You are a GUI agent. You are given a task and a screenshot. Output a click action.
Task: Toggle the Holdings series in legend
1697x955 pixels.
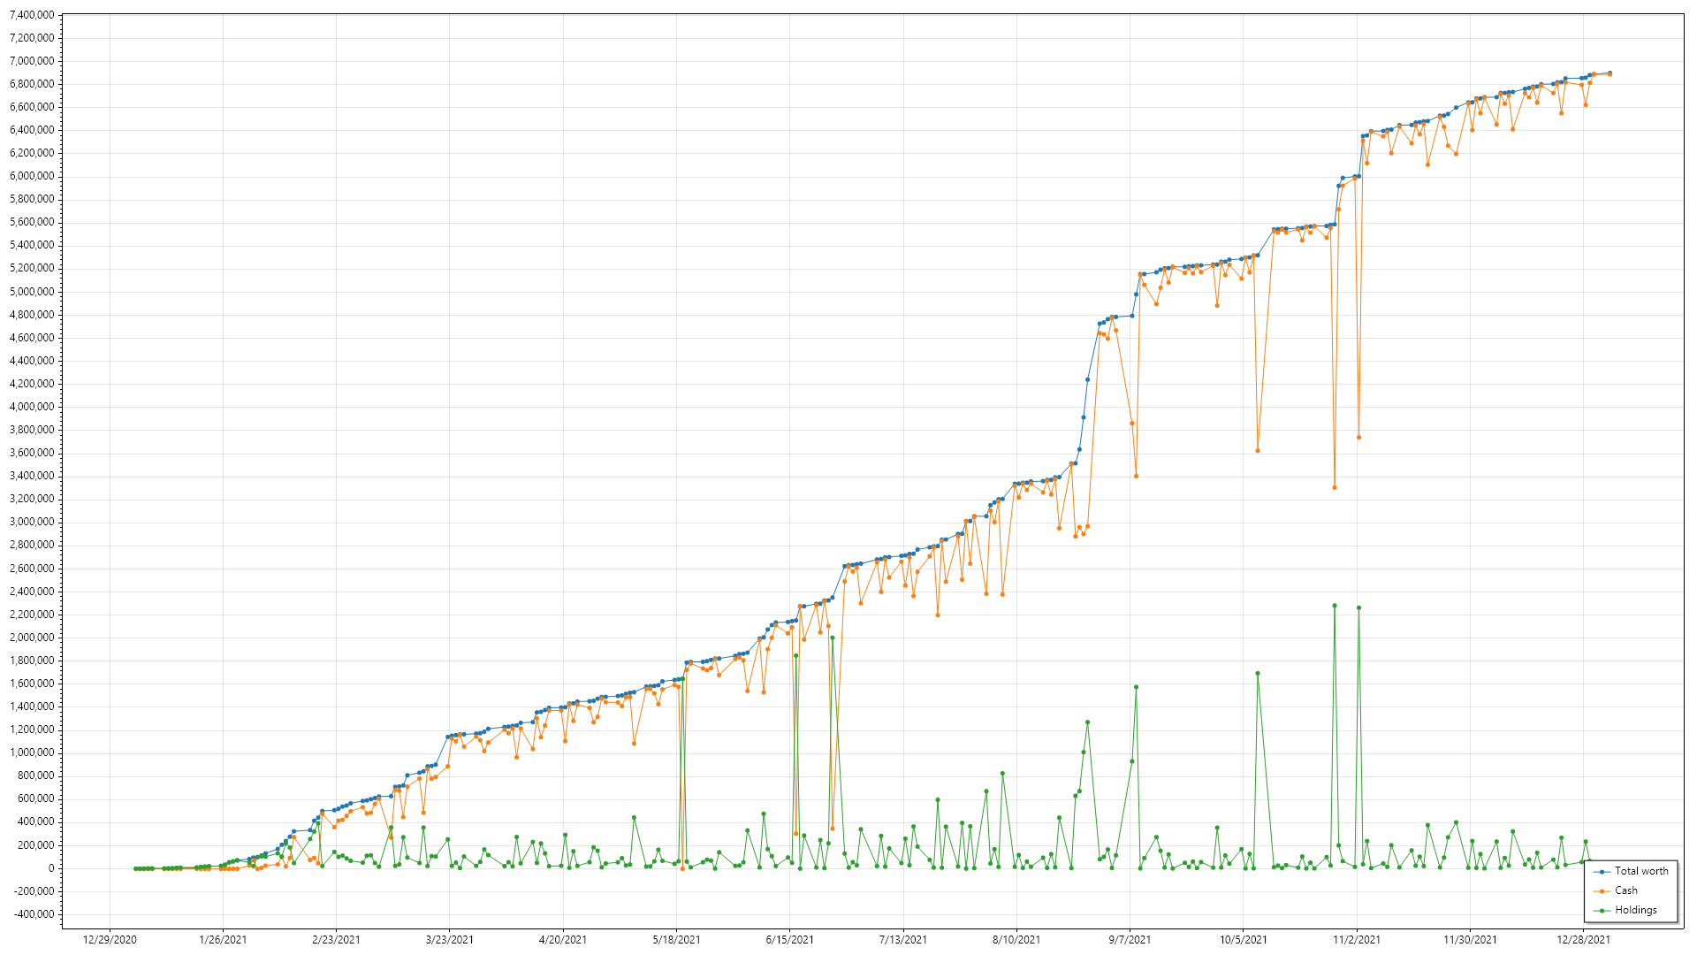click(x=1635, y=910)
